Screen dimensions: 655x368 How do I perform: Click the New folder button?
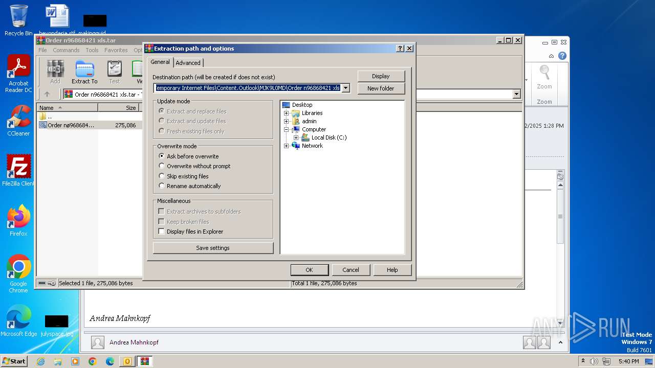click(x=381, y=88)
